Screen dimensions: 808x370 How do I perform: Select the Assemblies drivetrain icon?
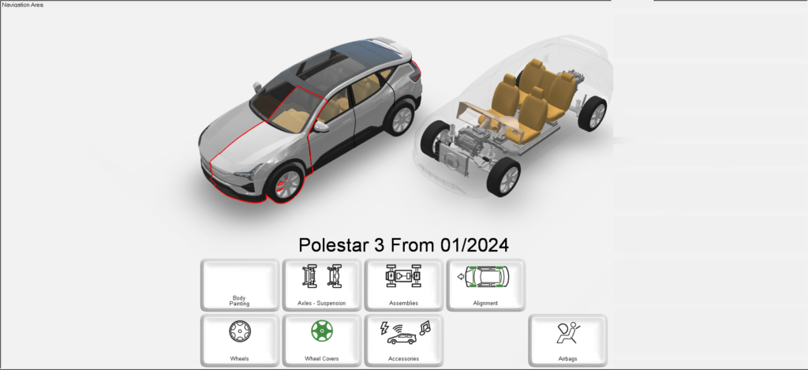point(403,285)
